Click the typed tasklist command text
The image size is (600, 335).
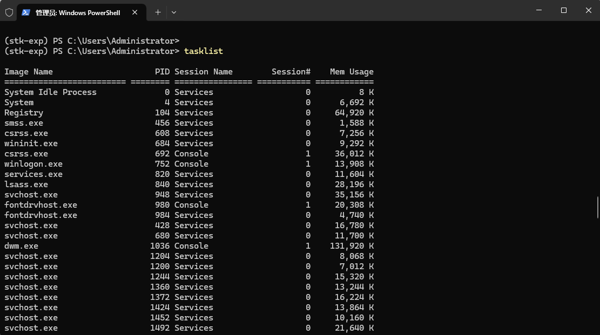(203, 51)
